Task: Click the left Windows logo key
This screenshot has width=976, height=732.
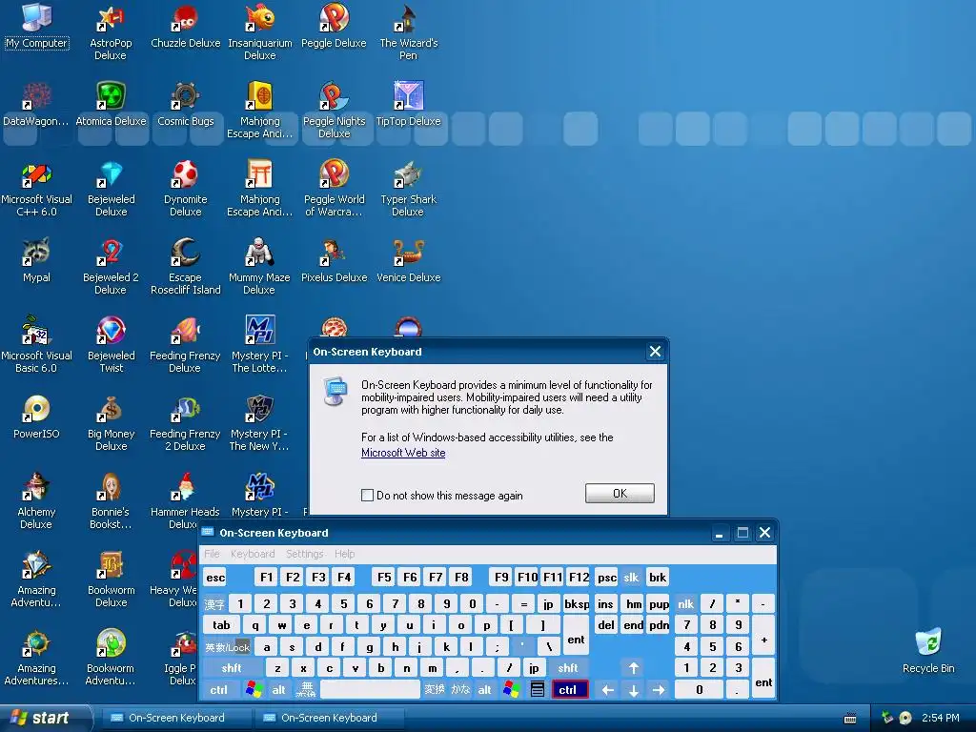Action: 254,690
